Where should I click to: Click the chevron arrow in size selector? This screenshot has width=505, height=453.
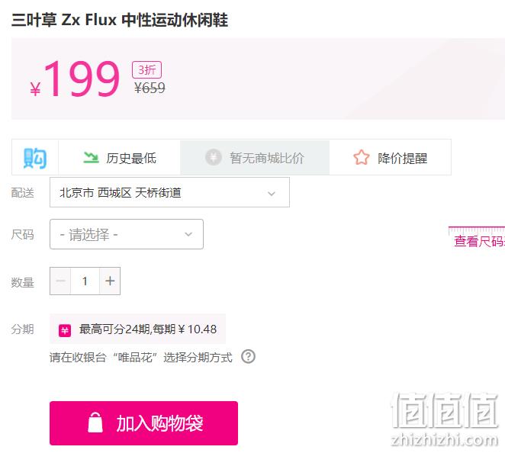tap(188, 234)
